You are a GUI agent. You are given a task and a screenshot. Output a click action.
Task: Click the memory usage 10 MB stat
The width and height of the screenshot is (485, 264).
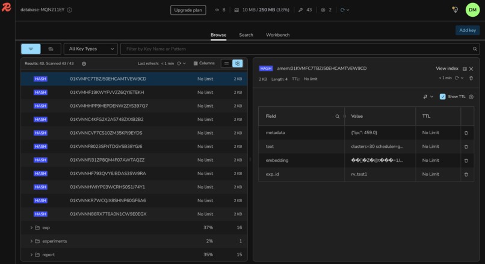point(262,10)
